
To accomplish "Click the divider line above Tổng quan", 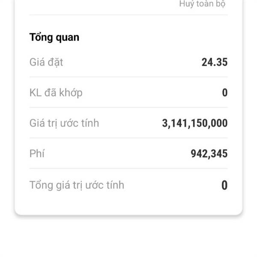I will click(x=128, y=15).
